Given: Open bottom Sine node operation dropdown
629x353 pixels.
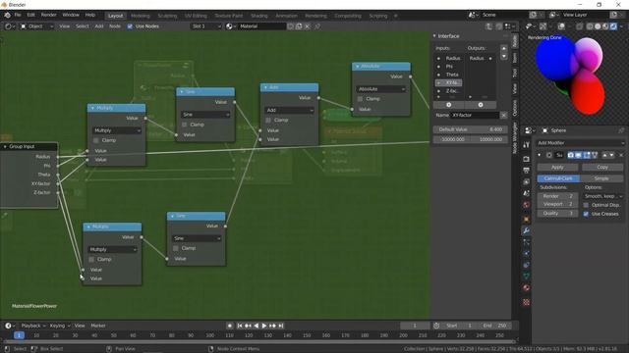Looking at the screenshot, I should [x=197, y=238].
